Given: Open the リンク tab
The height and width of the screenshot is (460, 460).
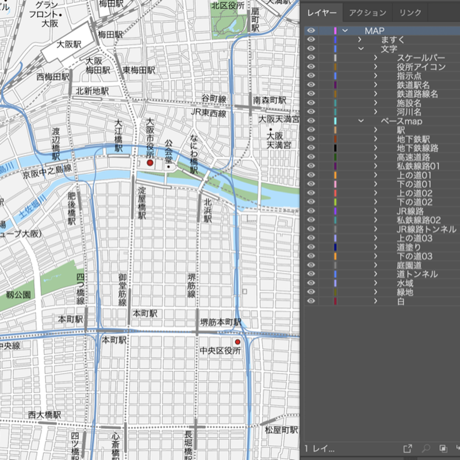Looking at the screenshot, I should tap(411, 13).
